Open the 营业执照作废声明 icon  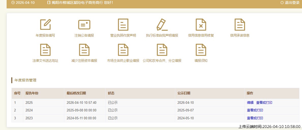[123, 25]
